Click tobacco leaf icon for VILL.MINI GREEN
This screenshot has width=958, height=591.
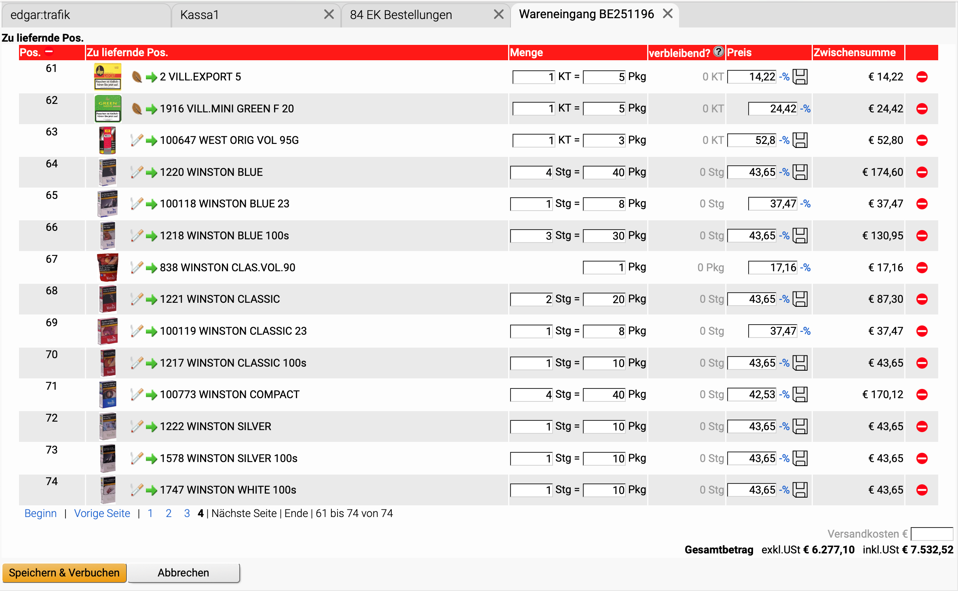pyautogui.click(x=137, y=109)
